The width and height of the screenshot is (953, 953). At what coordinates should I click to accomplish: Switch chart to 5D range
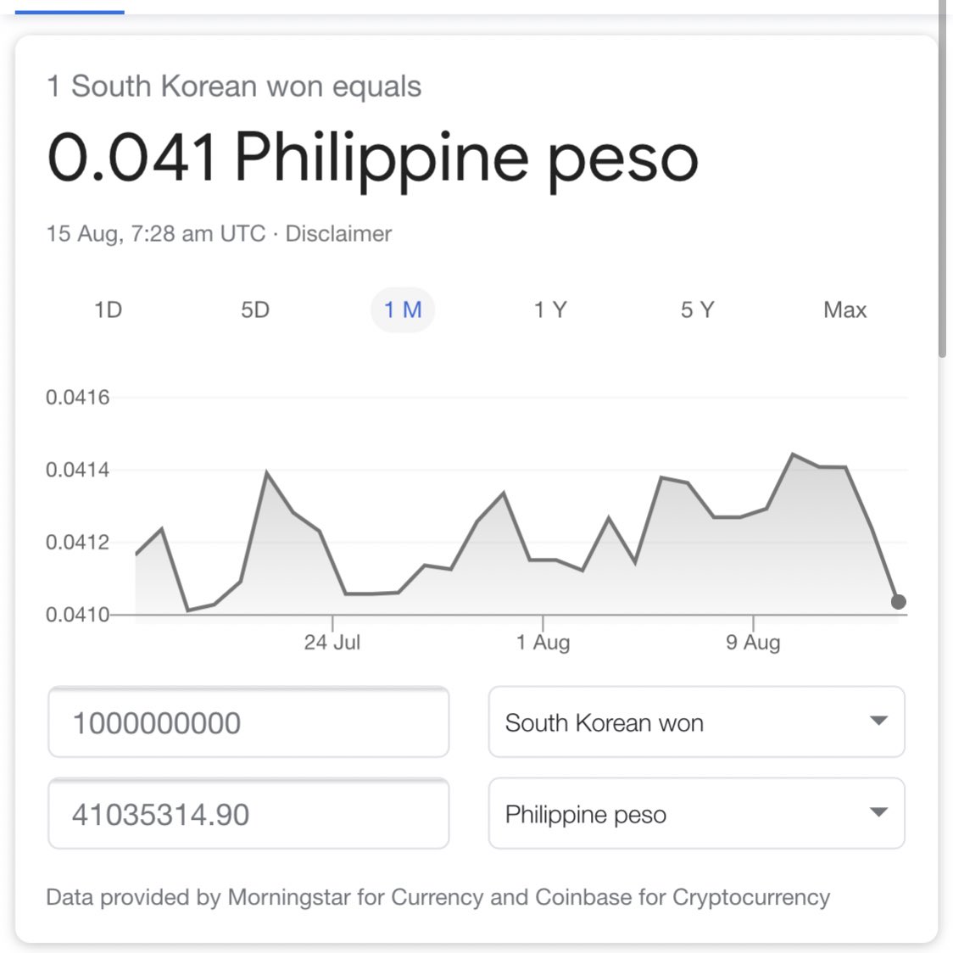click(x=255, y=310)
